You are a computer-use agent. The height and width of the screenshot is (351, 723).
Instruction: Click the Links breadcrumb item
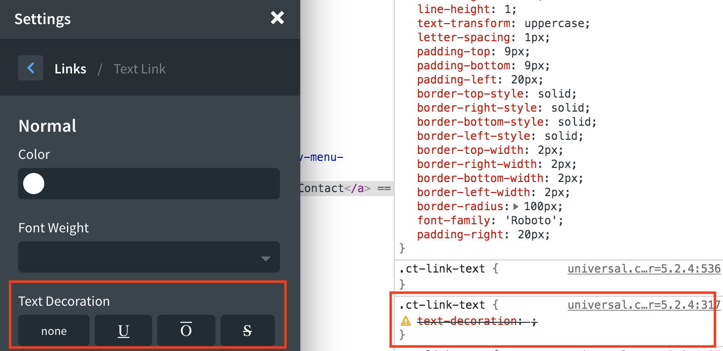click(70, 68)
